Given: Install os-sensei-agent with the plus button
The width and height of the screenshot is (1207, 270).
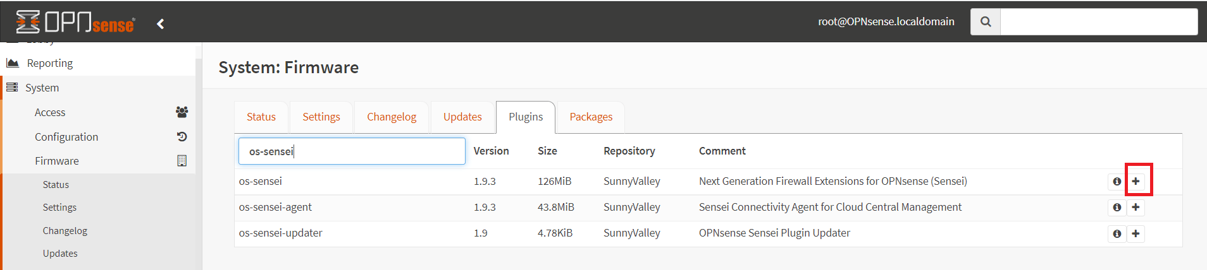Looking at the screenshot, I should coord(1136,207).
